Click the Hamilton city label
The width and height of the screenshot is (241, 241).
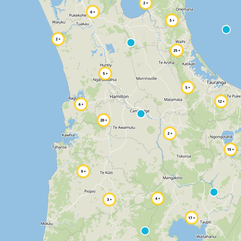pyautogui.click(x=119, y=96)
